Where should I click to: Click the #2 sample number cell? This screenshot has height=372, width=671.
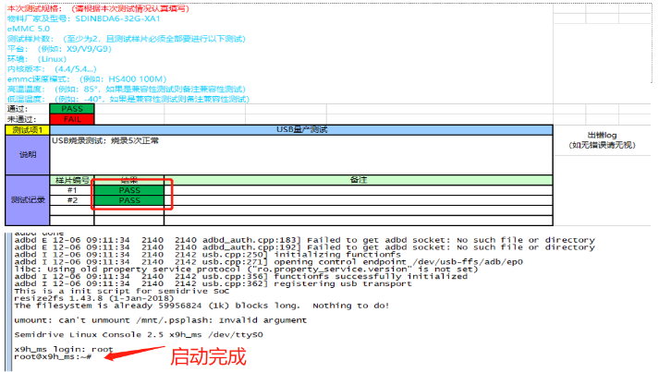point(72,199)
